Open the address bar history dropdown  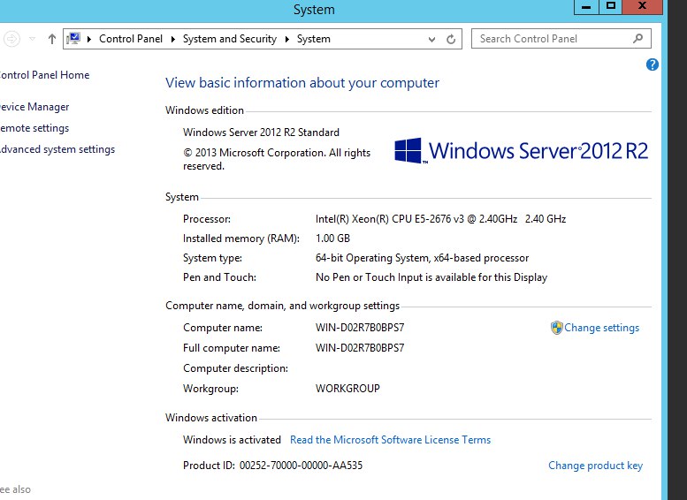pyautogui.click(x=431, y=40)
